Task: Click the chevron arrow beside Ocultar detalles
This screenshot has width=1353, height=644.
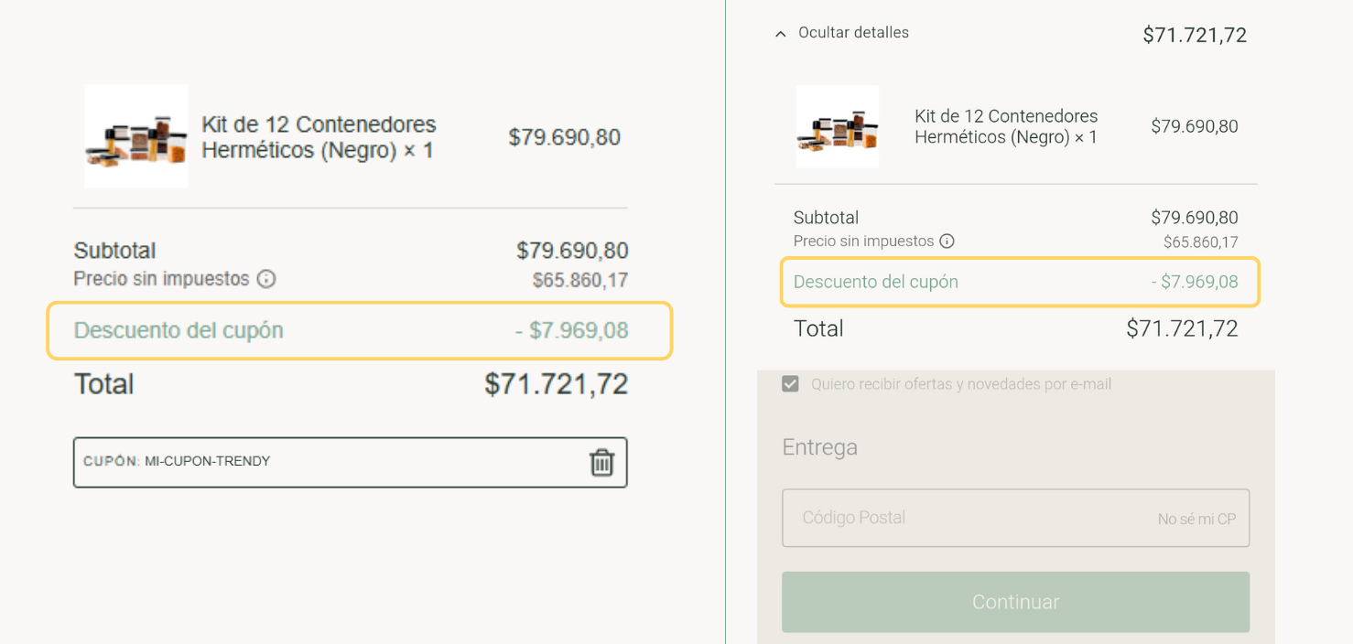Action: tap(781, 34)
